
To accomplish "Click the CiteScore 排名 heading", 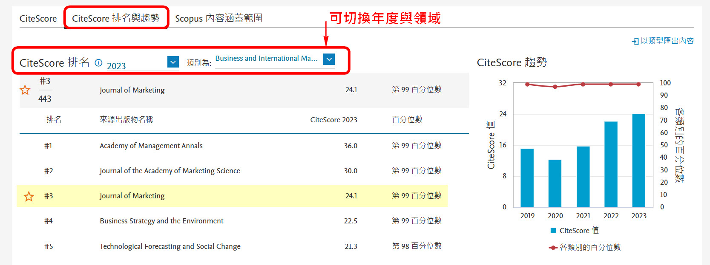I will tap(55, 62).
